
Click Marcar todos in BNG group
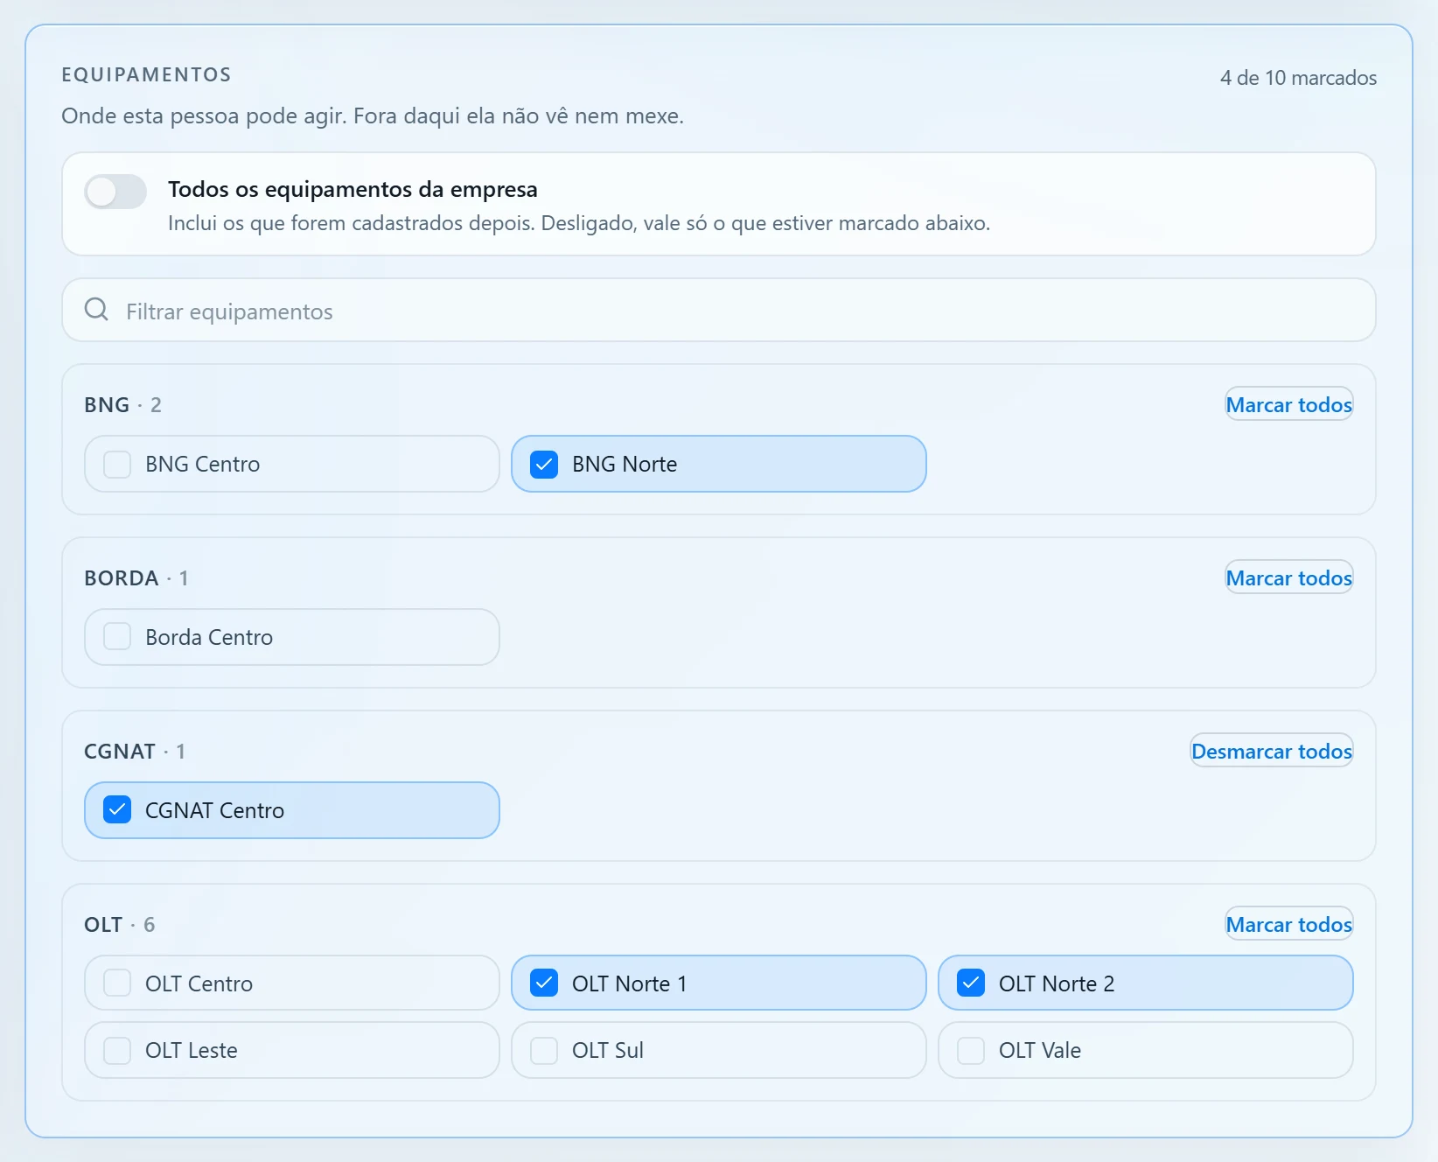(1289, 404)
